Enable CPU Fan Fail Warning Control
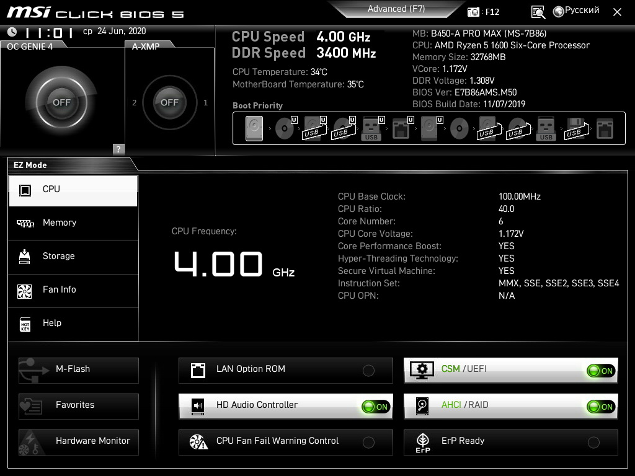Screen dimensions: 635x476 (368, 443)
